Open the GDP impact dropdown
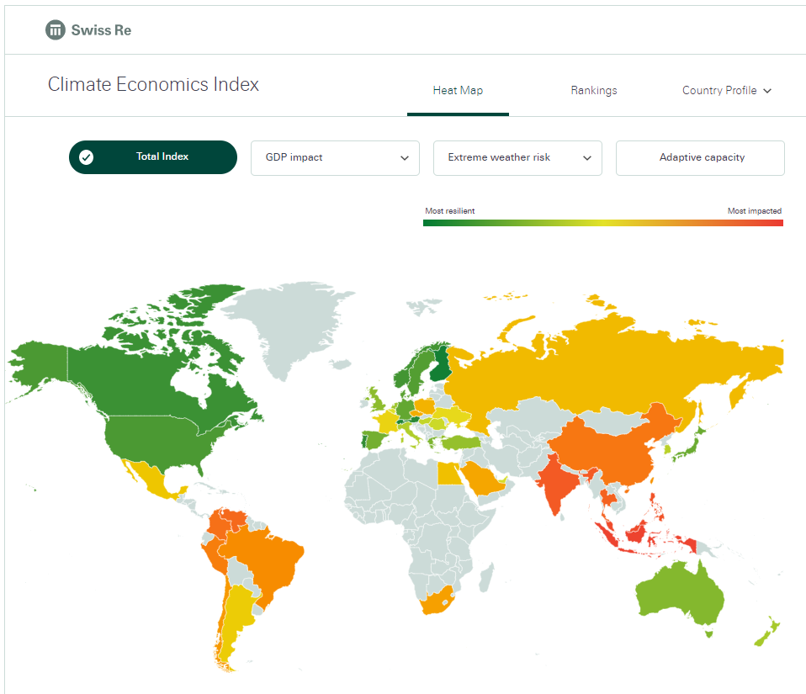 click(335, 157)
